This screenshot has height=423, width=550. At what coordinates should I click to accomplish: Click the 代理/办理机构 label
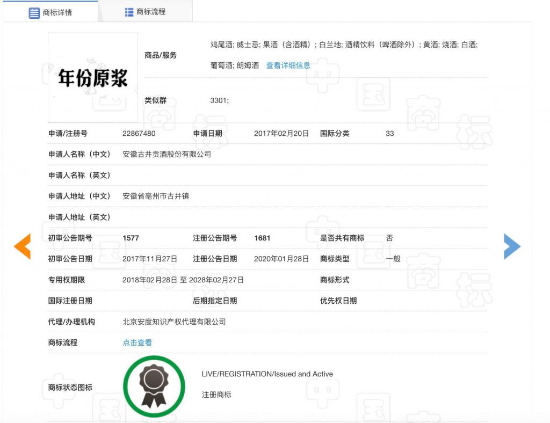pyautogui.click(x=71, y=322)
